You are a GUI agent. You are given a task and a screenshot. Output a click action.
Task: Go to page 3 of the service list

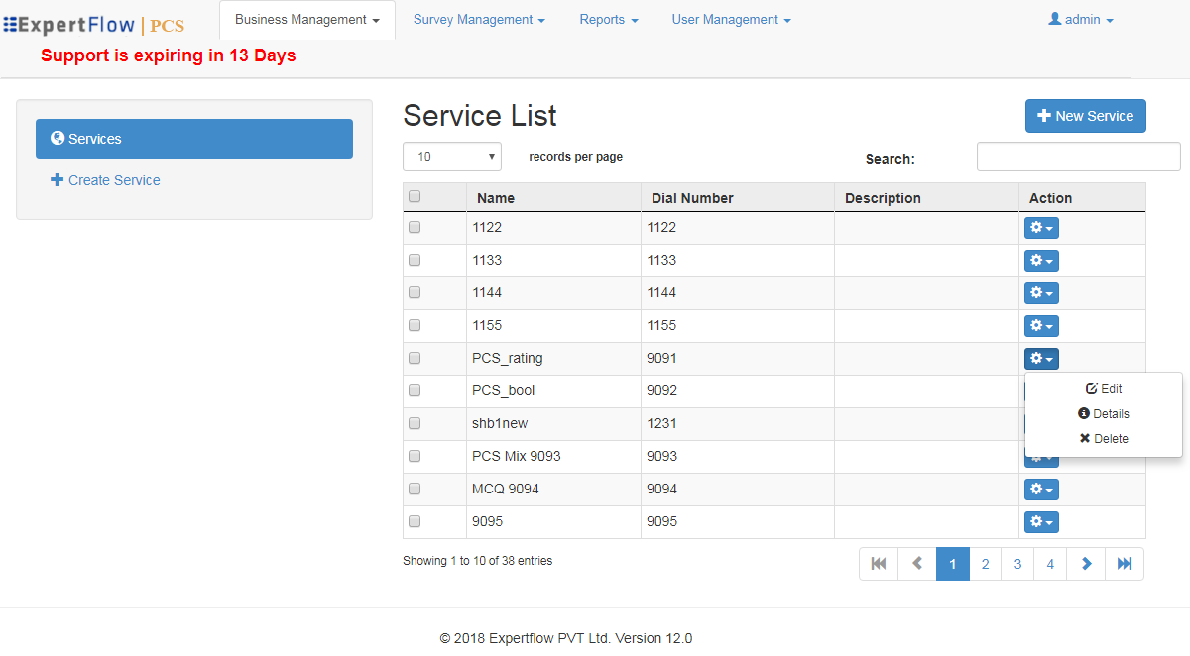1017,563
